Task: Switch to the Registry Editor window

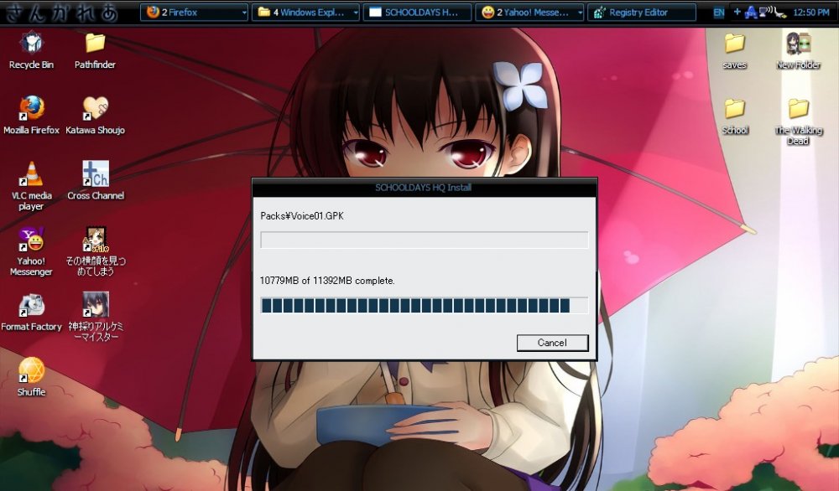Action: [642, 12]
